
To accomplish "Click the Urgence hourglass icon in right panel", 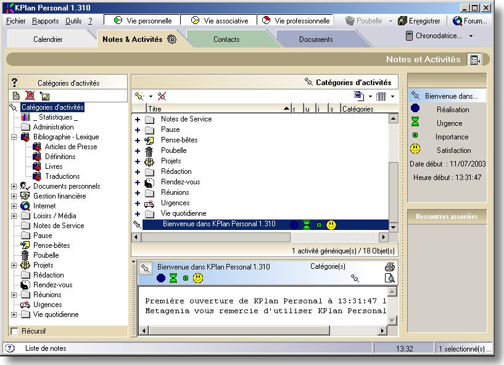I will [415, 122].
